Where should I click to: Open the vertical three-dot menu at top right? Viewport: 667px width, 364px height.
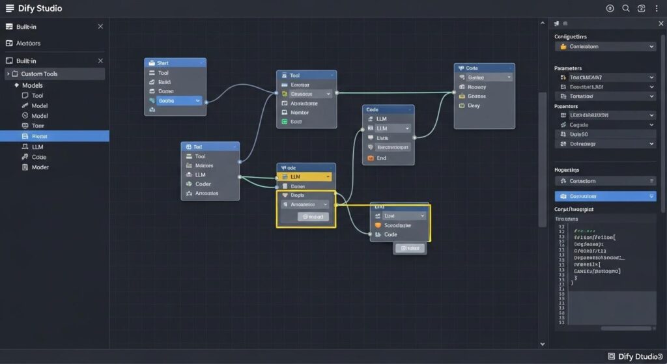point(657,8)
